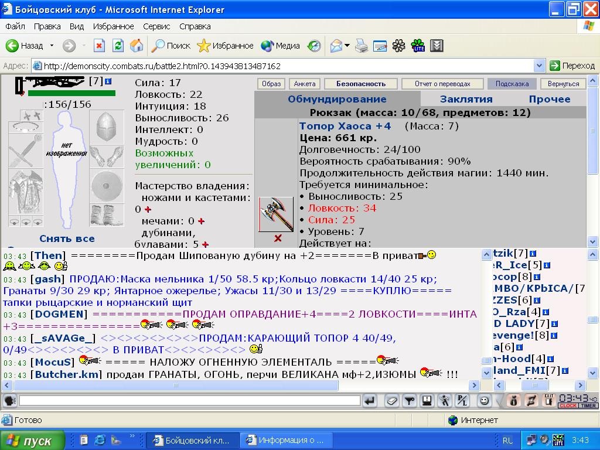Expand the address bar dropdown
The image size is (600, 450).
tap(539, 66)
